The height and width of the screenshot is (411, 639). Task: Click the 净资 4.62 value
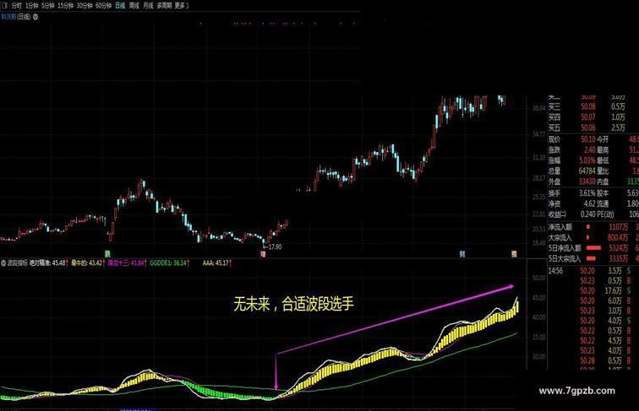[x=590, y=203]
